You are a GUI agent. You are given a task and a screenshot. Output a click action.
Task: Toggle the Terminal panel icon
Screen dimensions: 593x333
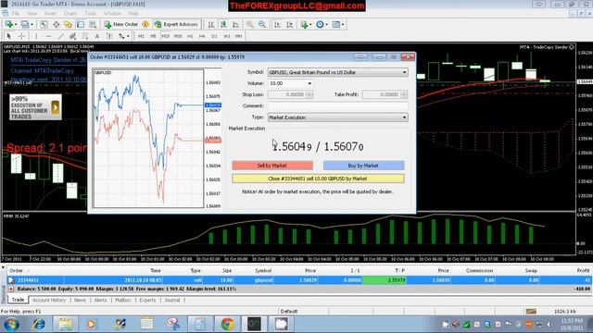coord(81,25)
